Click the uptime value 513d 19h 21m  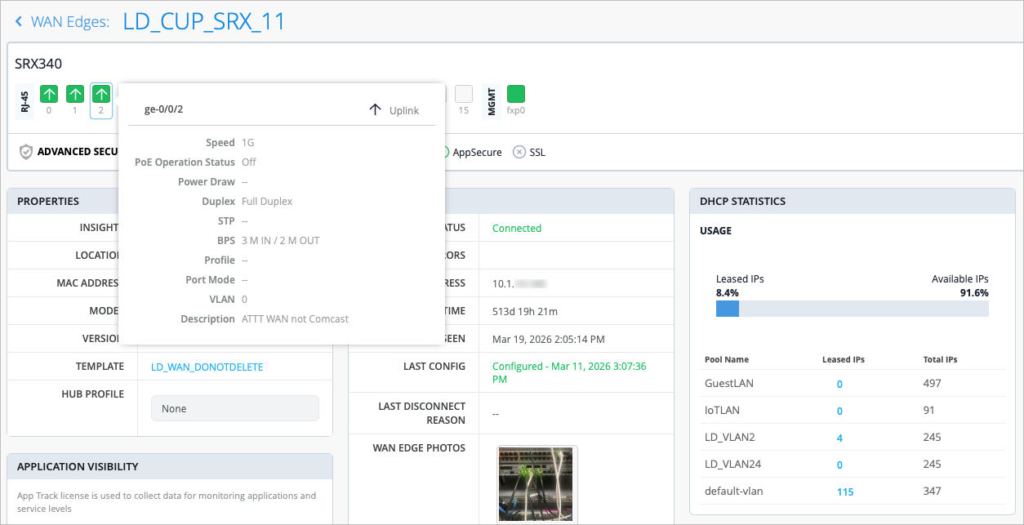click(x=525, y=311)
